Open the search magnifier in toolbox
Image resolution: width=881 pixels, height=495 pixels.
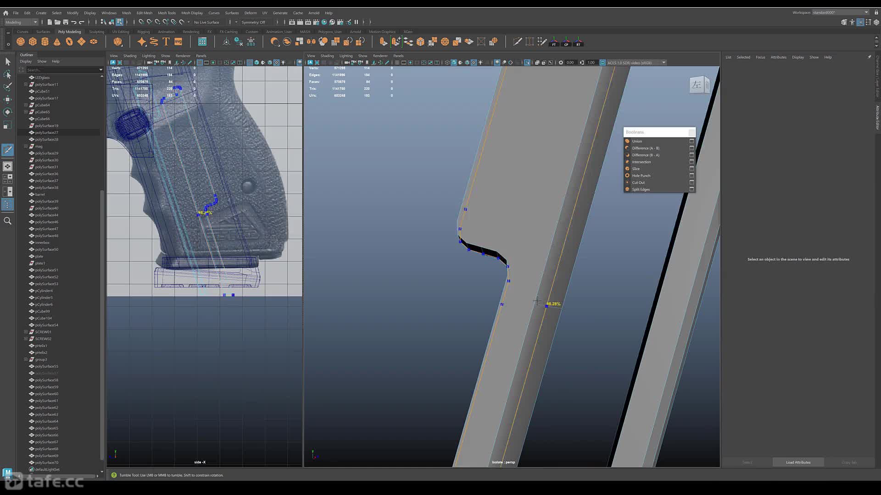click(x=7, y=221)
